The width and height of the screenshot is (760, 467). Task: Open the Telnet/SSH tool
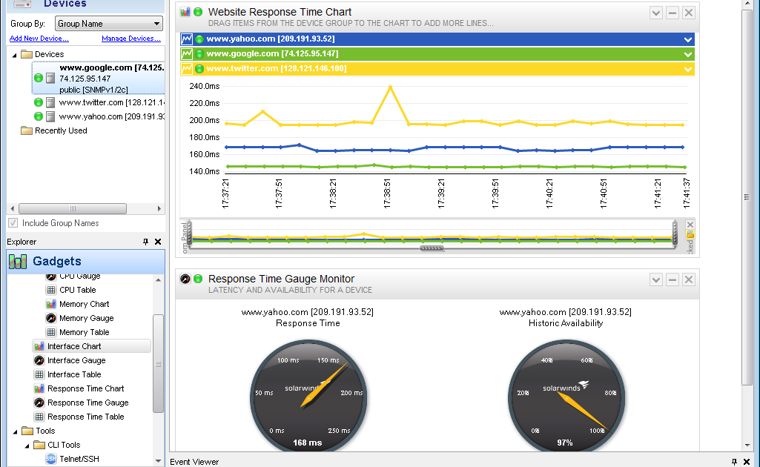[x=79, y=459]
